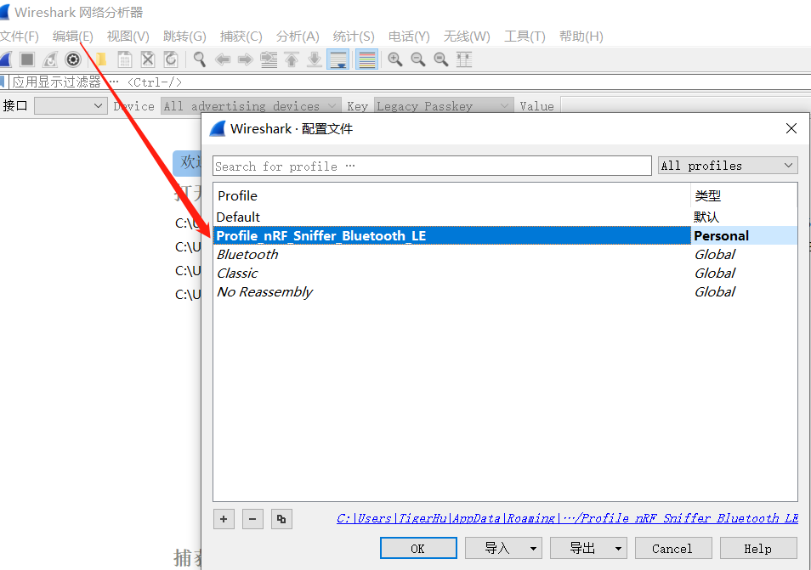The width and height of the screenshot is (811, 570).
Task: Open capture options gear icon
Action: [x=73, y=59]
